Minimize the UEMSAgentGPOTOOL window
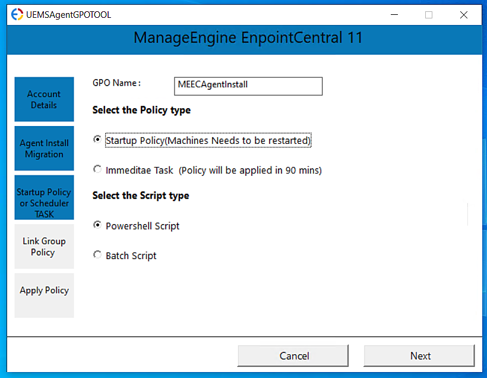 [394, 15]
